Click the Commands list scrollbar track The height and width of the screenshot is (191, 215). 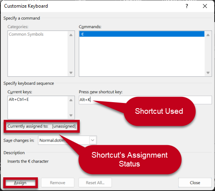pyautogui.click(x=208, y=53)
